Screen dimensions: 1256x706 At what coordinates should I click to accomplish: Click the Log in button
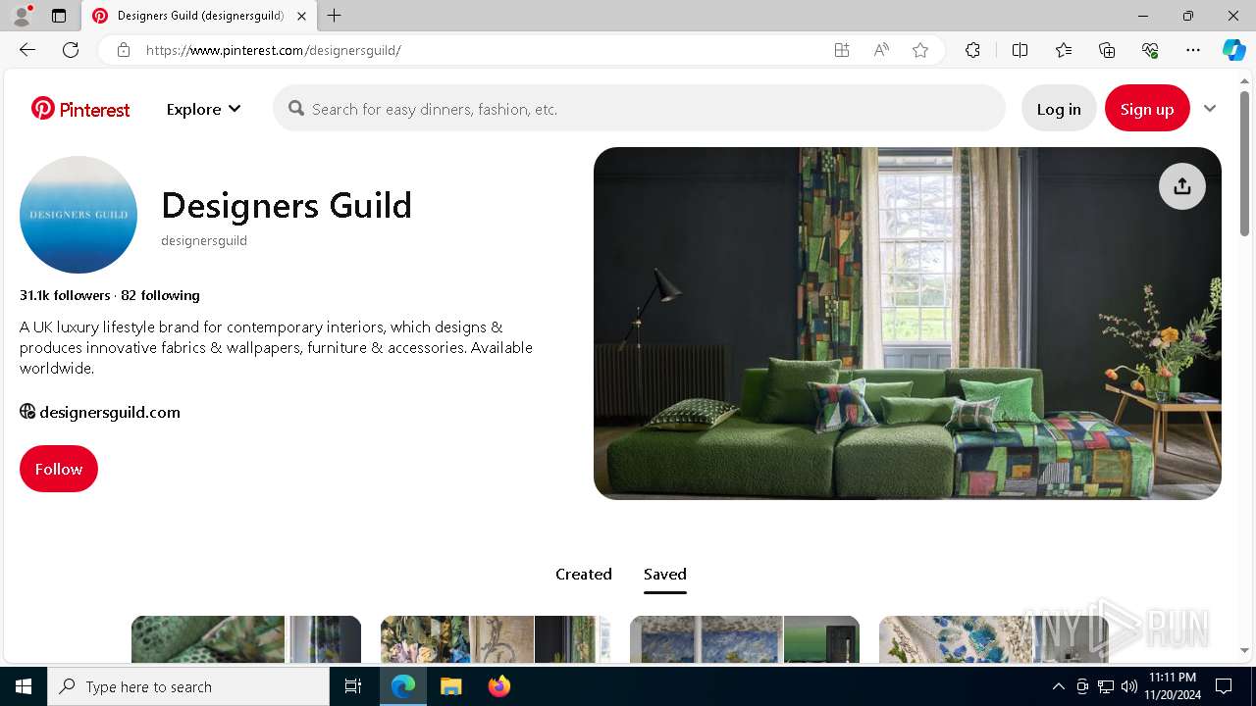click(1059, 109)
